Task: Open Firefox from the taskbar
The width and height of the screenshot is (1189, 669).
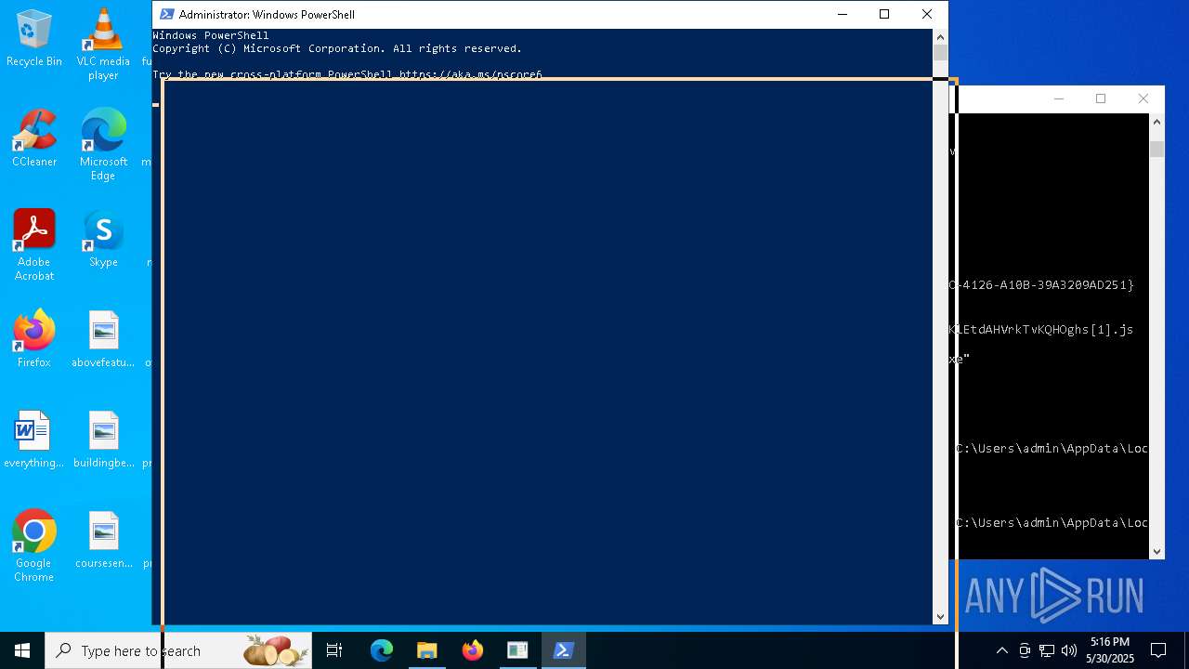Action: 473,650
